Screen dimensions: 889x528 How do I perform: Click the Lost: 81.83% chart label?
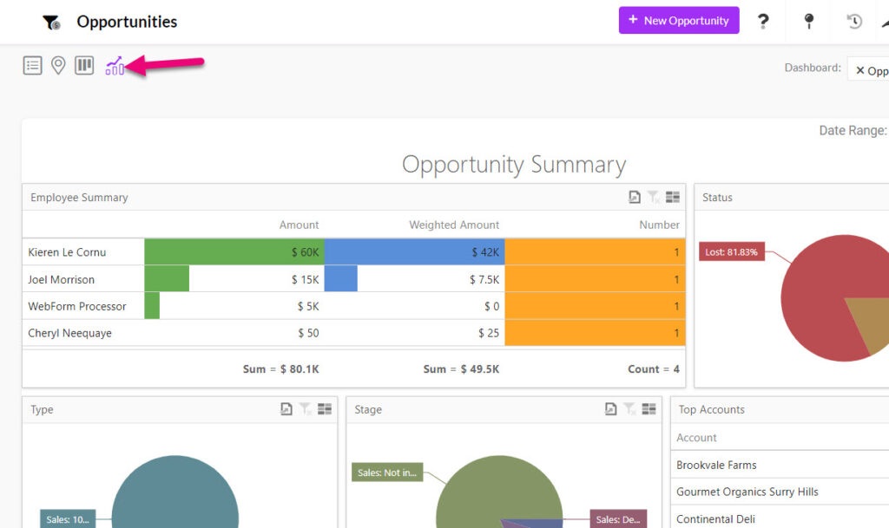coord(731,251)
